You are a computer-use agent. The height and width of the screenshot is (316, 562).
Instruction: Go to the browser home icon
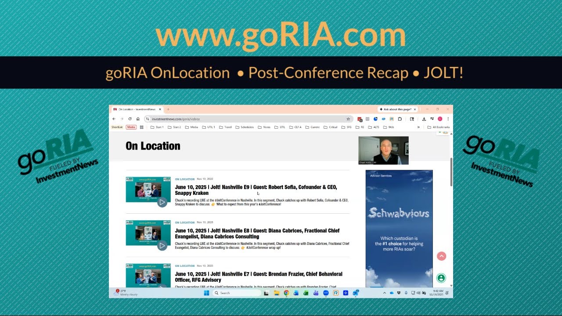pos(138,119)
